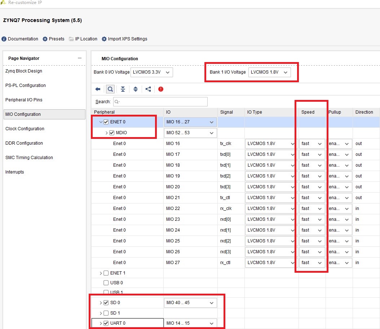This screenshot has width=380, height=329.
Task: Open Peripheral I/O Pins page
Action: [24, 100]
